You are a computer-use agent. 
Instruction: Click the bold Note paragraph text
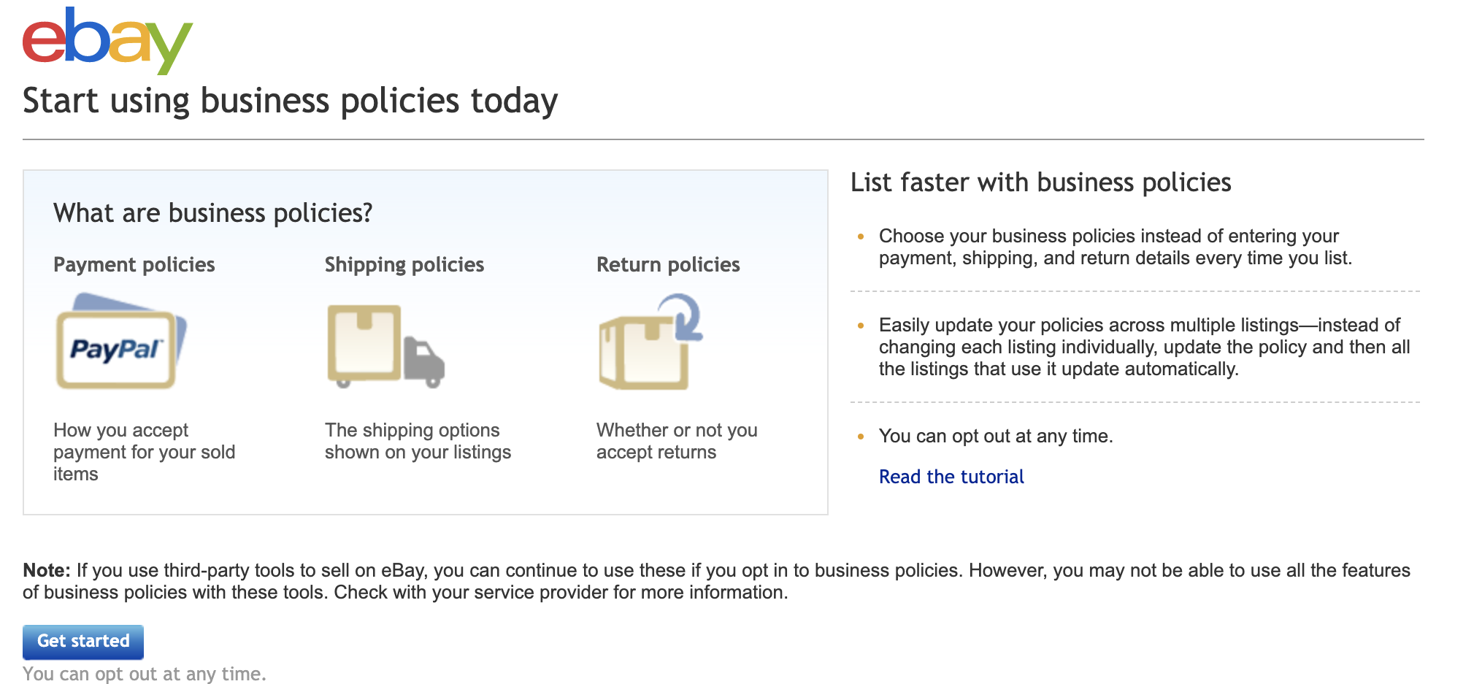tap(716, 581)
